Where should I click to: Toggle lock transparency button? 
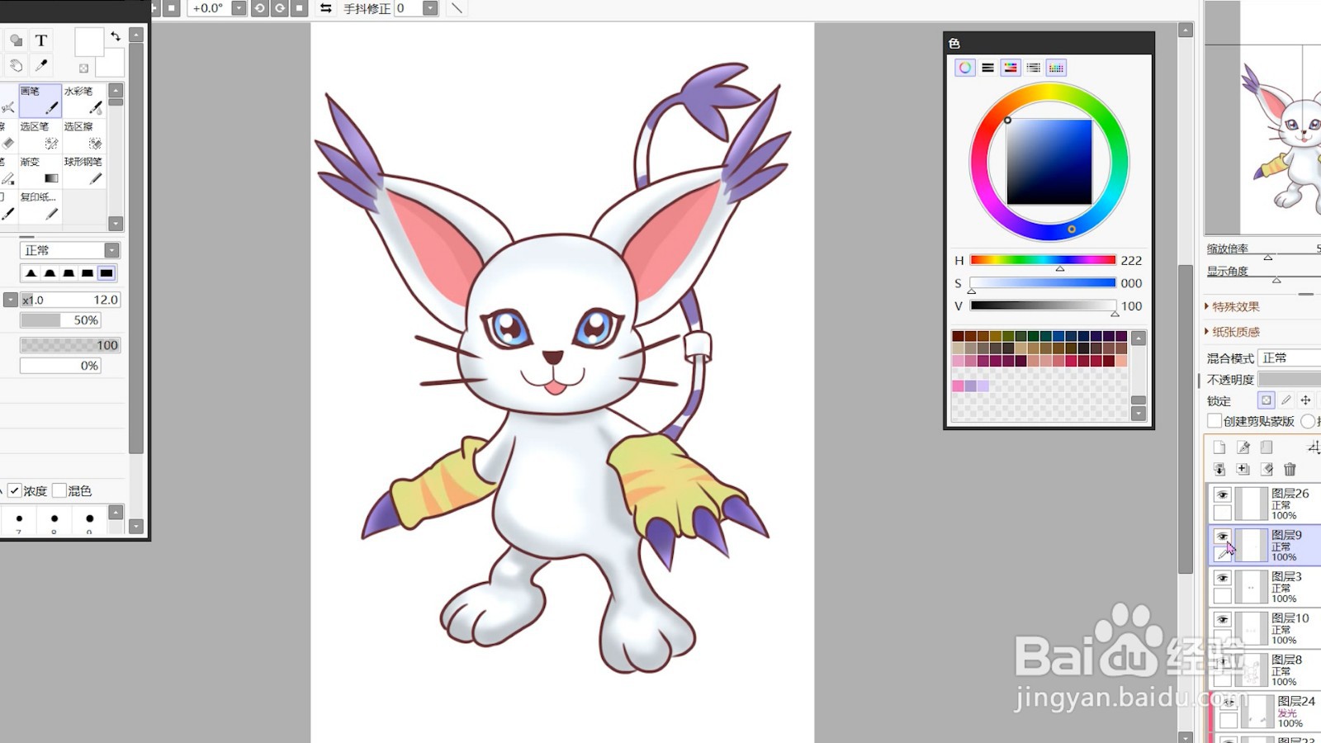[x=1266, y=400]
